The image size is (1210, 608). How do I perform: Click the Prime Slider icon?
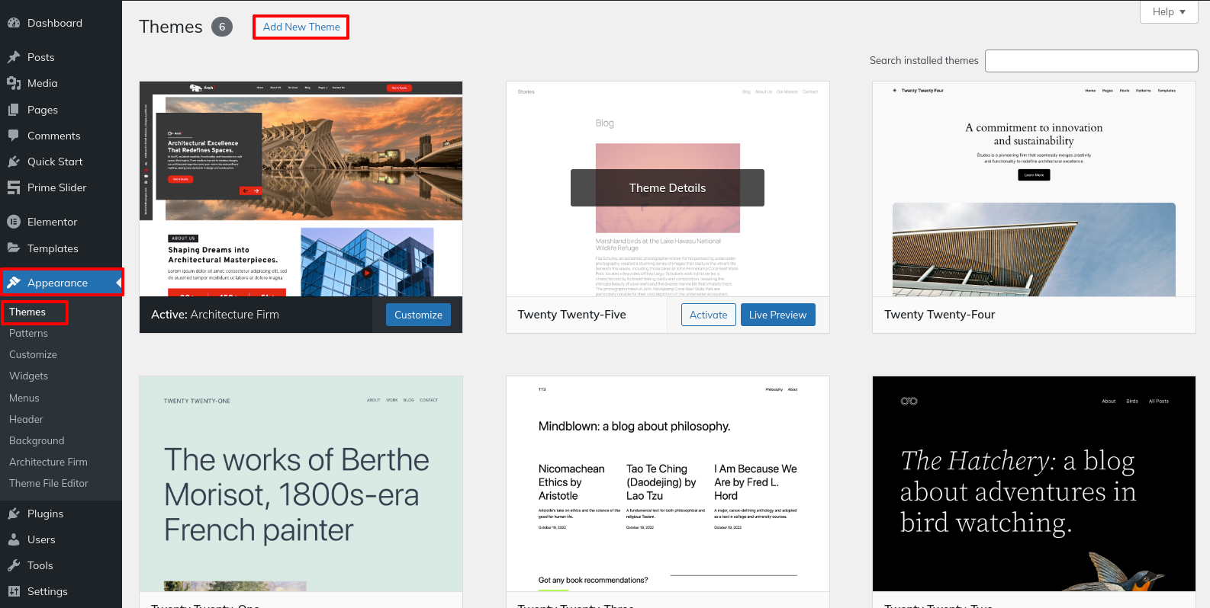click(14, 187)
